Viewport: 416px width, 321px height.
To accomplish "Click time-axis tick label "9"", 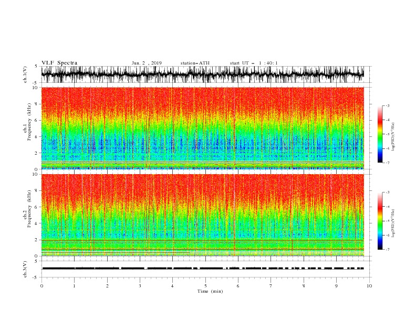I will point(336,286).
